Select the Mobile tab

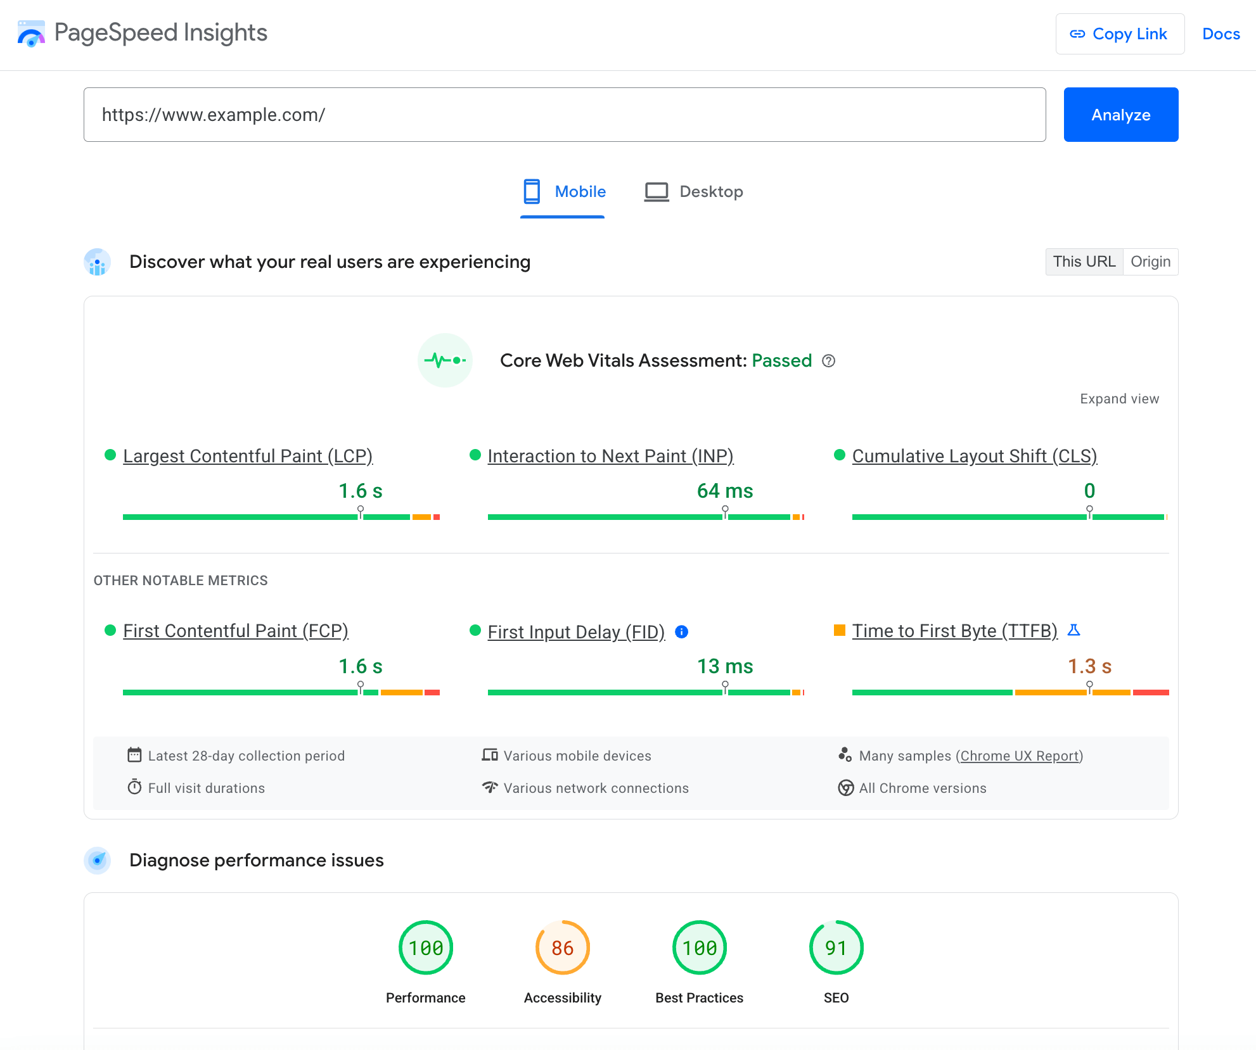click(x=563, y=191)
